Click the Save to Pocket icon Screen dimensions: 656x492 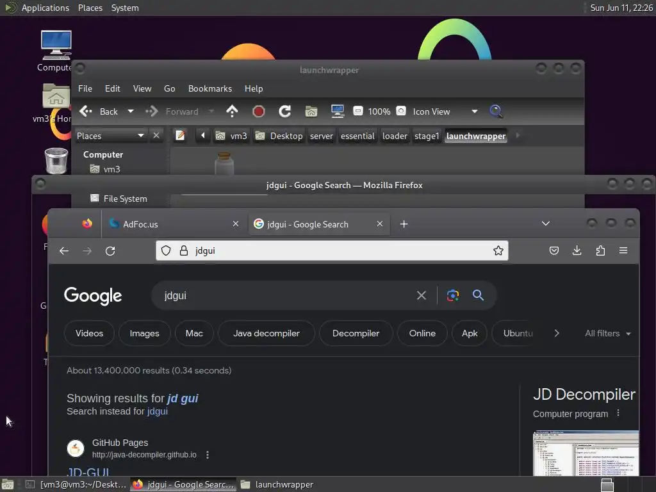(x=554, y=250)
